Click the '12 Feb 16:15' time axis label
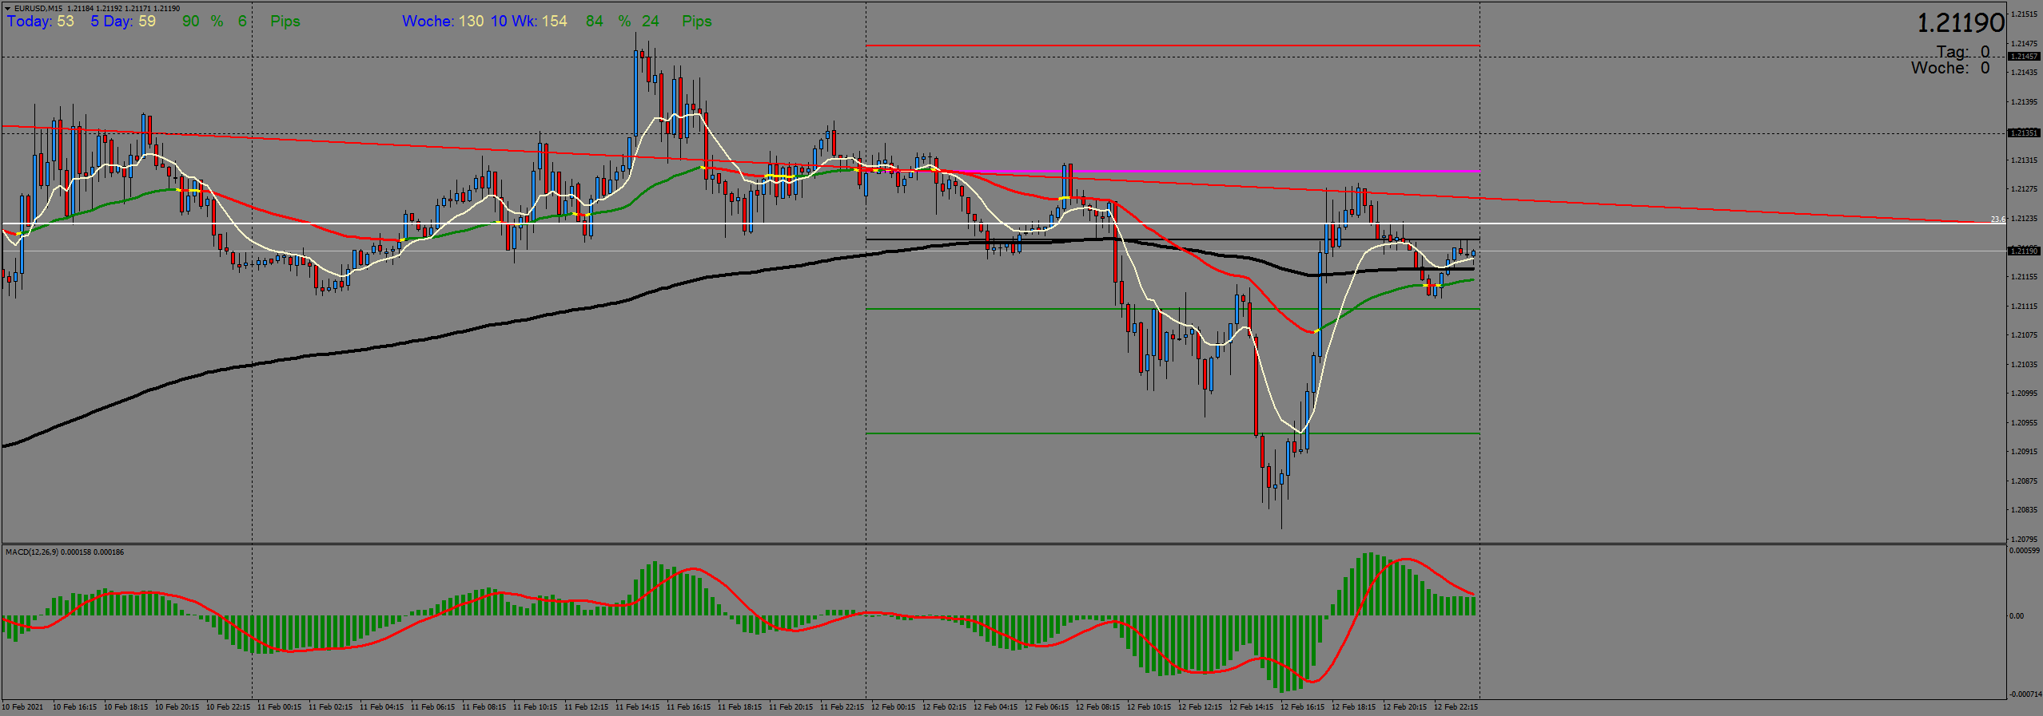The height and width of the screenshot is (716, 2043). click(x=1302, y=707)
